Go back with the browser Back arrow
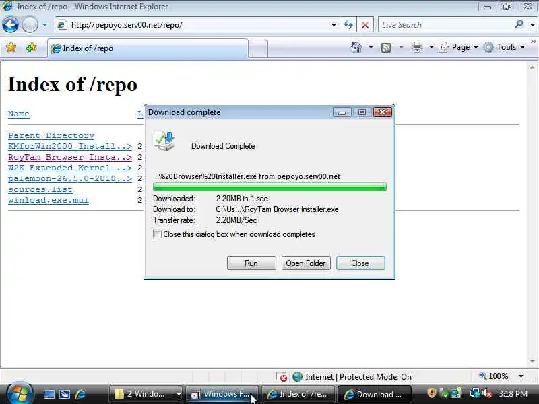The image size is (539, 404). tap(10, 25)
